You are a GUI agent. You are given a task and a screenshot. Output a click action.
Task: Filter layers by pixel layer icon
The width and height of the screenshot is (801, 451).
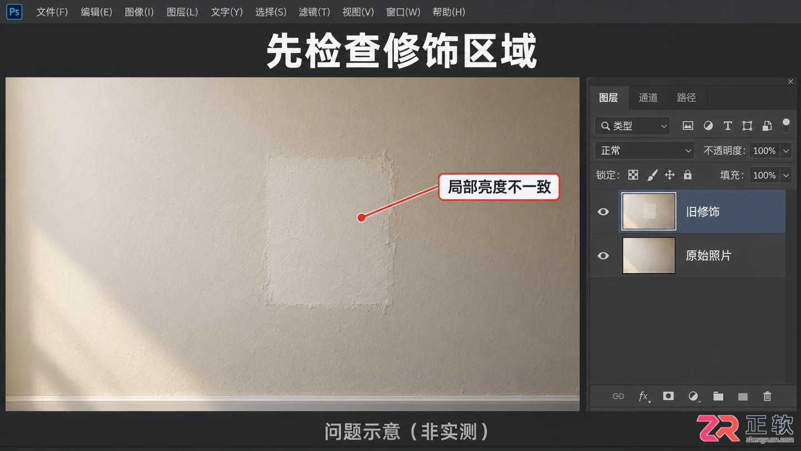pyautogui.click(x=688, y=126)
